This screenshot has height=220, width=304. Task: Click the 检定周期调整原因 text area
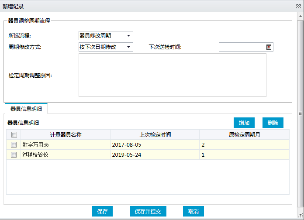tap(172, 75)
